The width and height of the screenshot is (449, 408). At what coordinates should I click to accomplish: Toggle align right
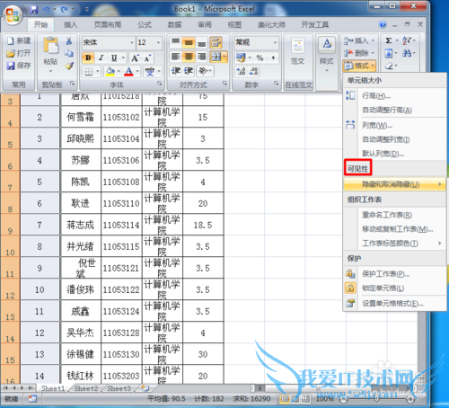click(202, 57)
